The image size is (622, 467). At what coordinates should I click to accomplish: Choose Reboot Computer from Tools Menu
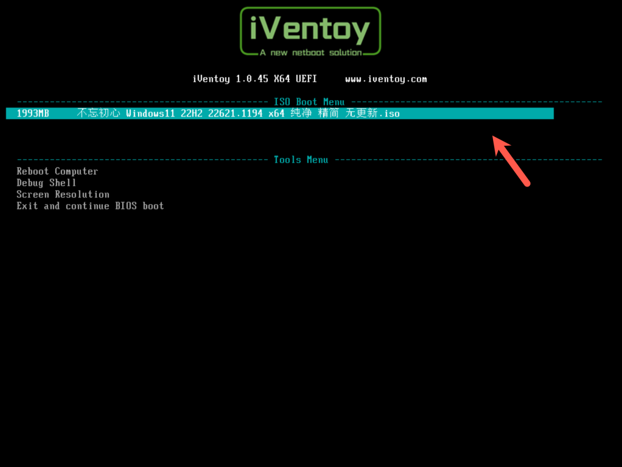[x=57, y=172]
